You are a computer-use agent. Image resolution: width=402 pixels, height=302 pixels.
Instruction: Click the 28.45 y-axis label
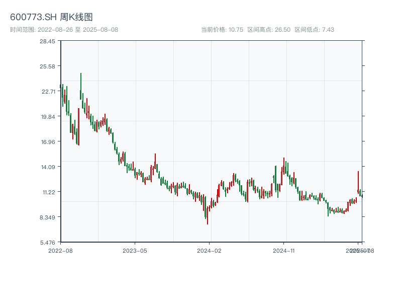click(48, 41)
